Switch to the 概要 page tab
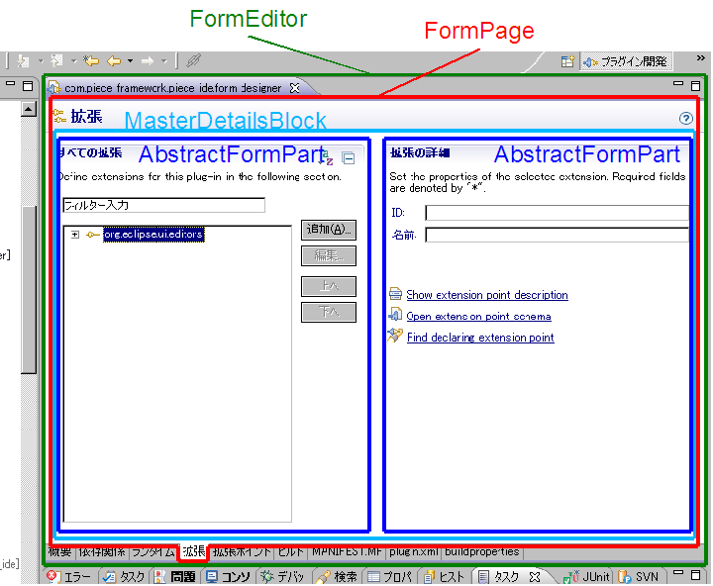The height and width of the screenshot is (586, 713). point(60,552)
